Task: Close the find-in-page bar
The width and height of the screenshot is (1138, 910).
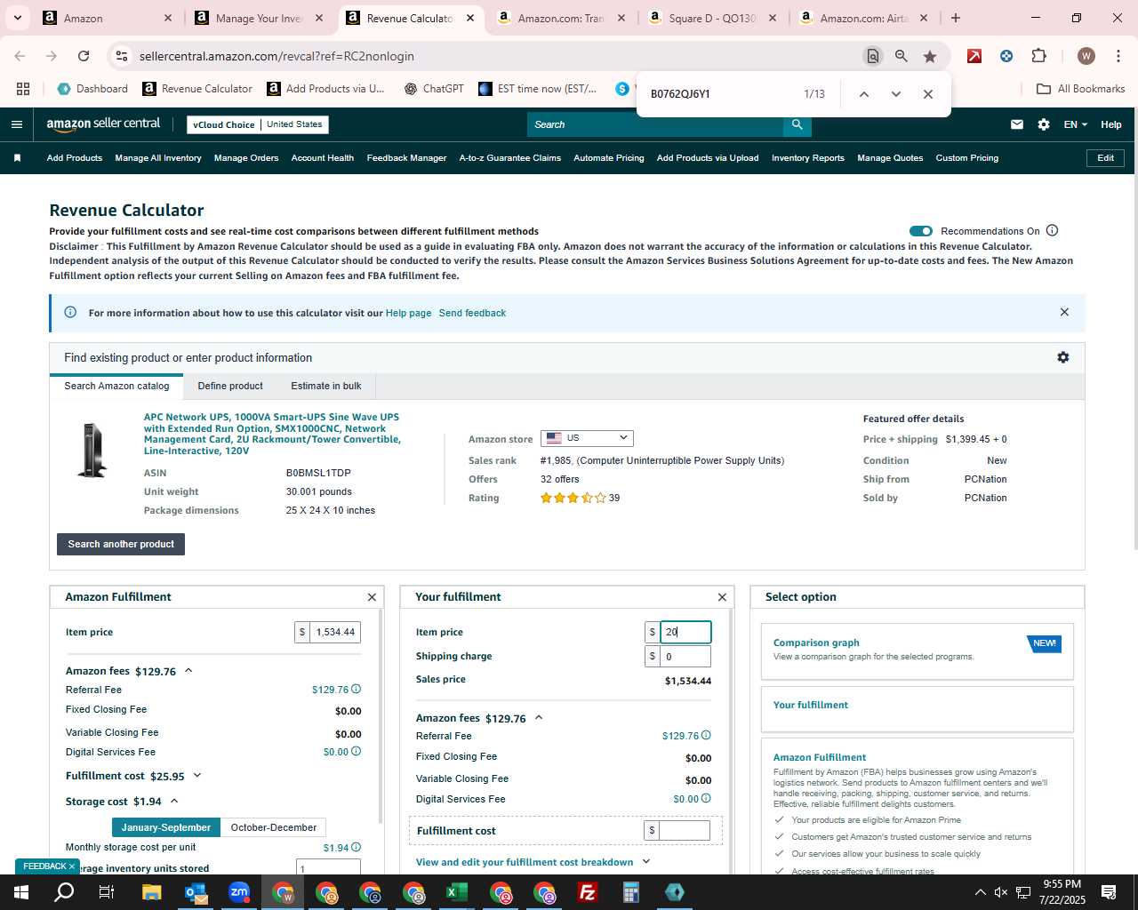Action: coord(927,94)
